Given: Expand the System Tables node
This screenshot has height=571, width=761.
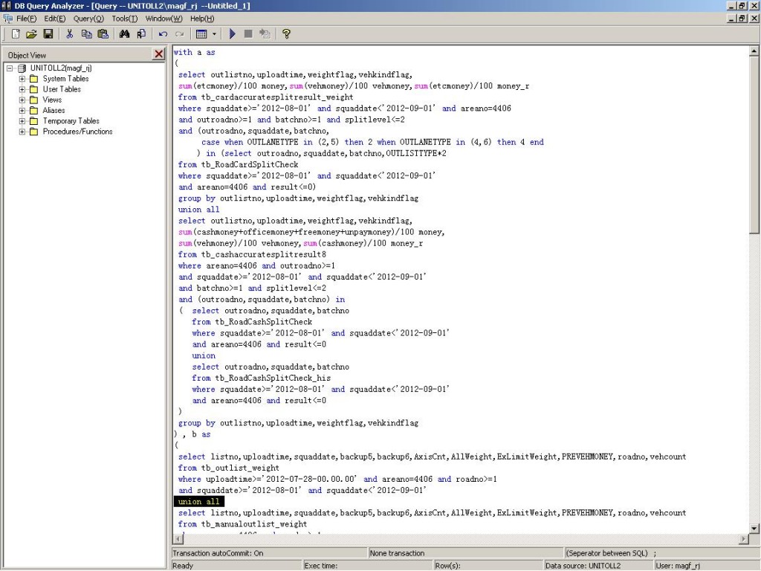Looking at the screenshot, I should click(22, 79).
